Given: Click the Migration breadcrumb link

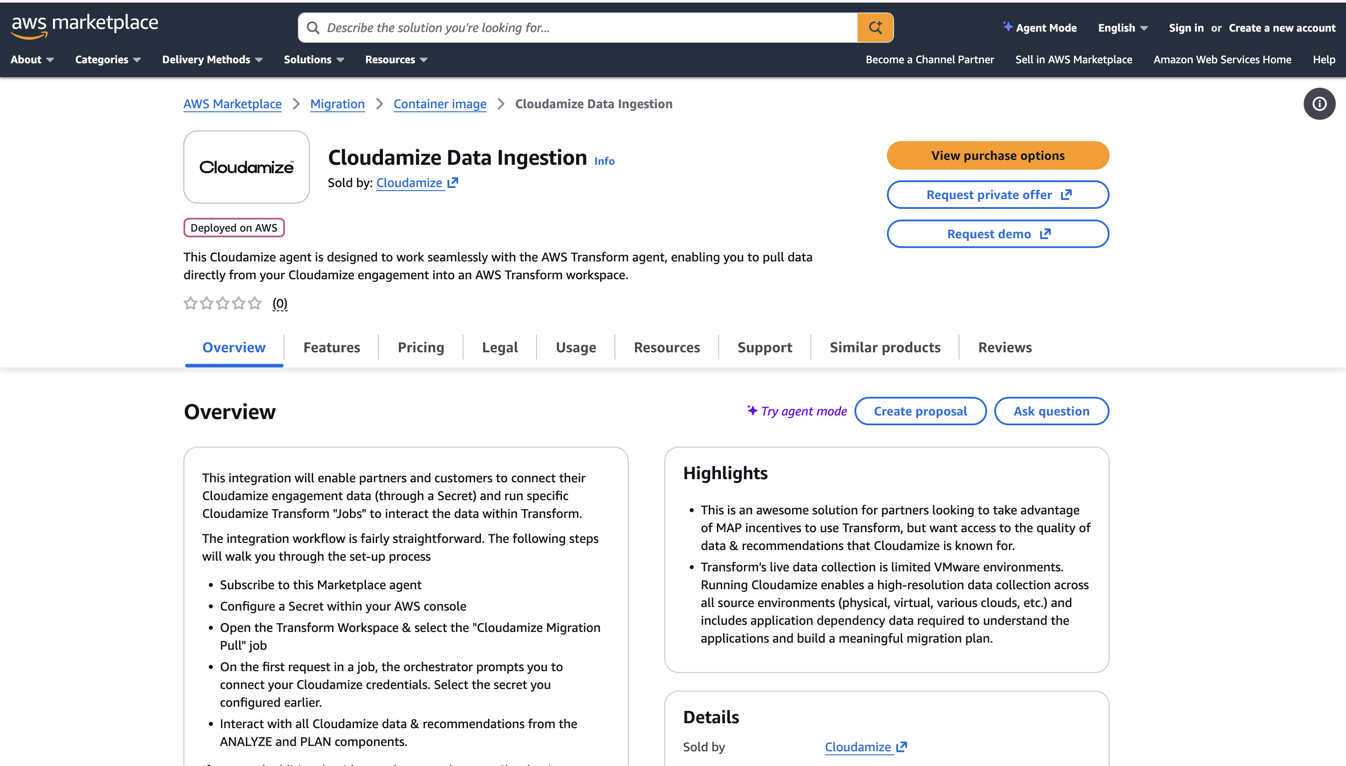Looking at the screenshot, I should click(337, 104).
